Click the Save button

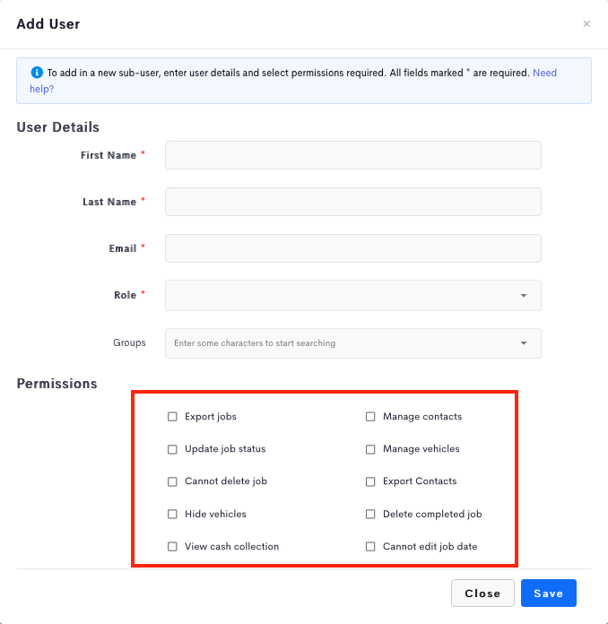(548, 593)
